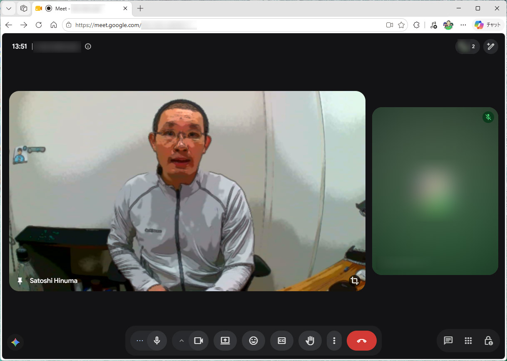The height and width of the screenshot is (361, 507).
Task: Open the emoji reactions picker
Action: click(x=253, y=341)
